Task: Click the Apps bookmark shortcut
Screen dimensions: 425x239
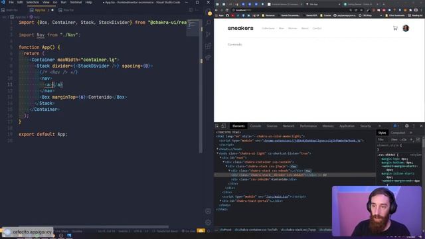Action: click(220, 15)
